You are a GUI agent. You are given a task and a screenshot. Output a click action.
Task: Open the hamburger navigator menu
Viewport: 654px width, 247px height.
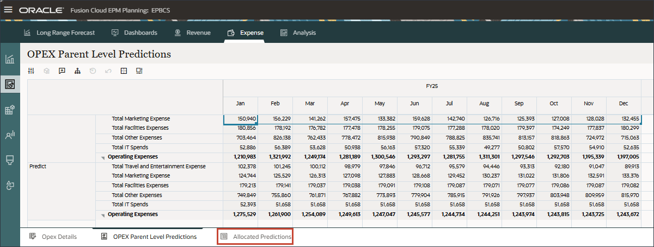8,10
